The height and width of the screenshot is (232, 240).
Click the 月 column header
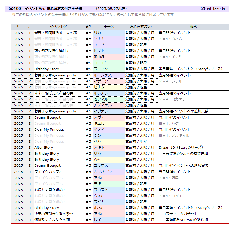pyautogui.click(x=30, y=27)
